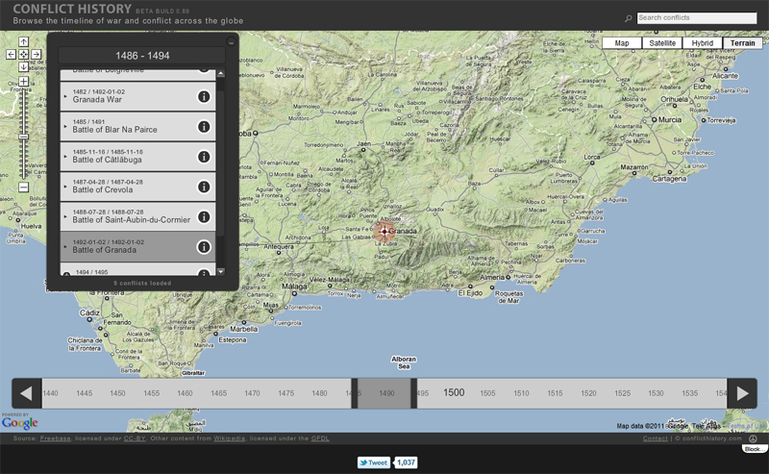Screen dimensions: 769x474
Task: Click the search magnifier icon
Action: click(629, 18)
